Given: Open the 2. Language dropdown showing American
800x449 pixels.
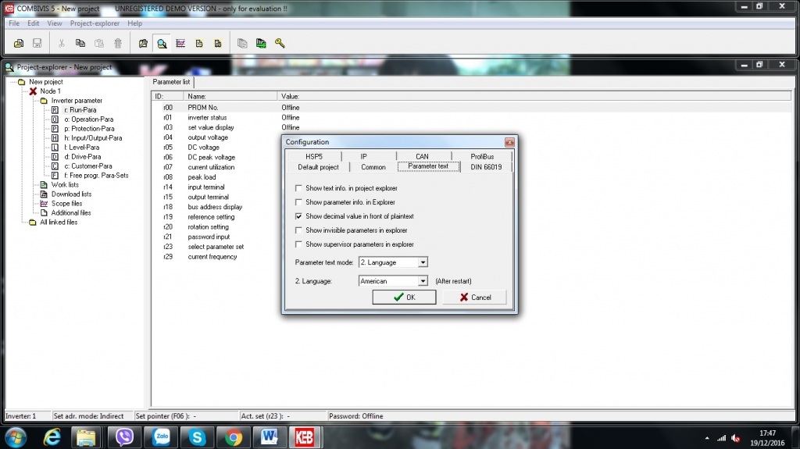Looking at the screenshot, I should tap(423, 281).
